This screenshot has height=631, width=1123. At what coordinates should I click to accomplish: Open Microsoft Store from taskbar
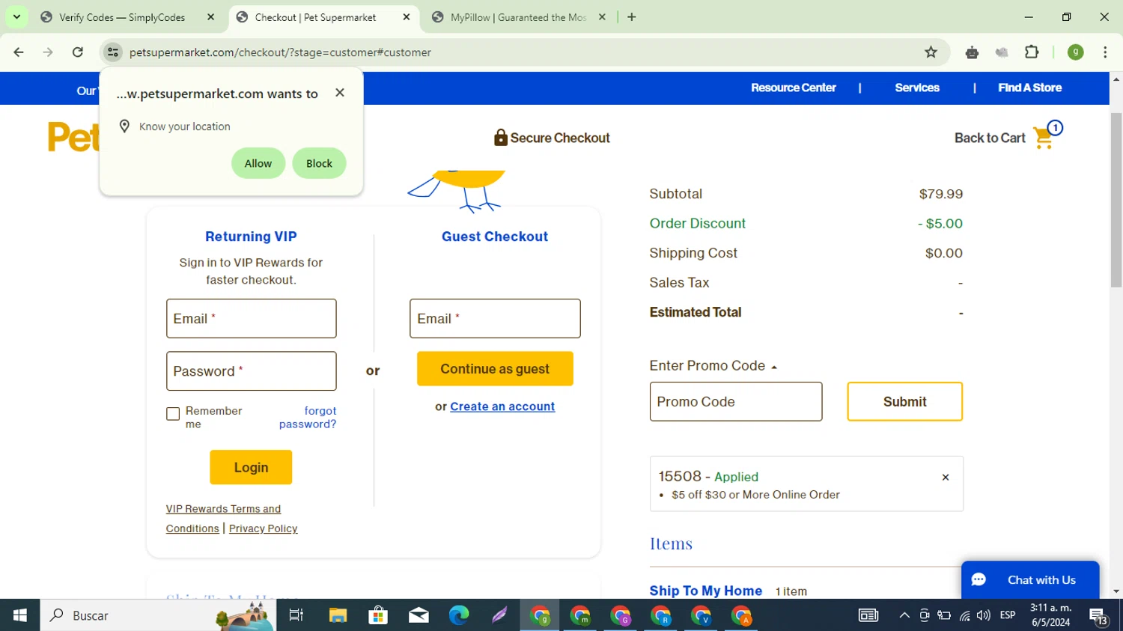click(378, 615)
